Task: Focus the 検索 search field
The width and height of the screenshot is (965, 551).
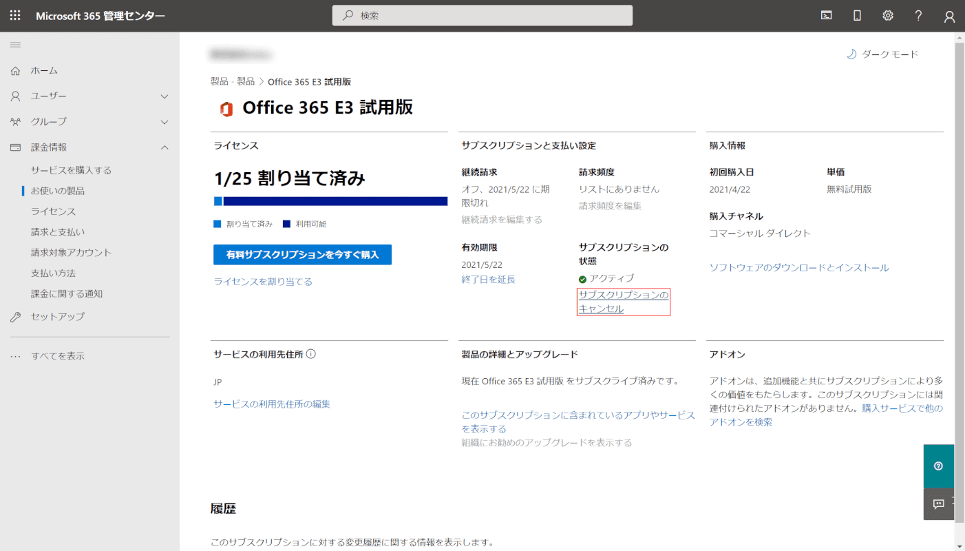Action: coord(482,16)
